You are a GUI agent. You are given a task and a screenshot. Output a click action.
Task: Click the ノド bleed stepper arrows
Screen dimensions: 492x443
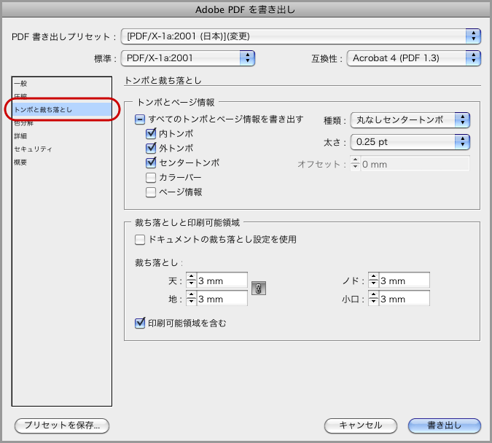[x=373, y=281]
